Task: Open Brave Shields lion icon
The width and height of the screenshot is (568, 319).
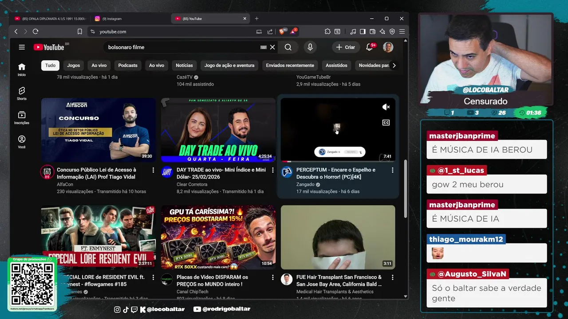Action: click(282, 31)
